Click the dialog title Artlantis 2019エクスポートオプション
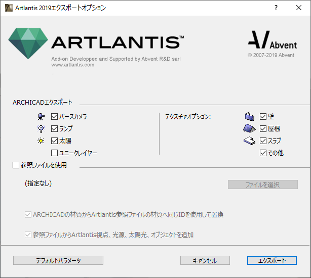This screenshot has width=311, height=278. tap(60, 8)
